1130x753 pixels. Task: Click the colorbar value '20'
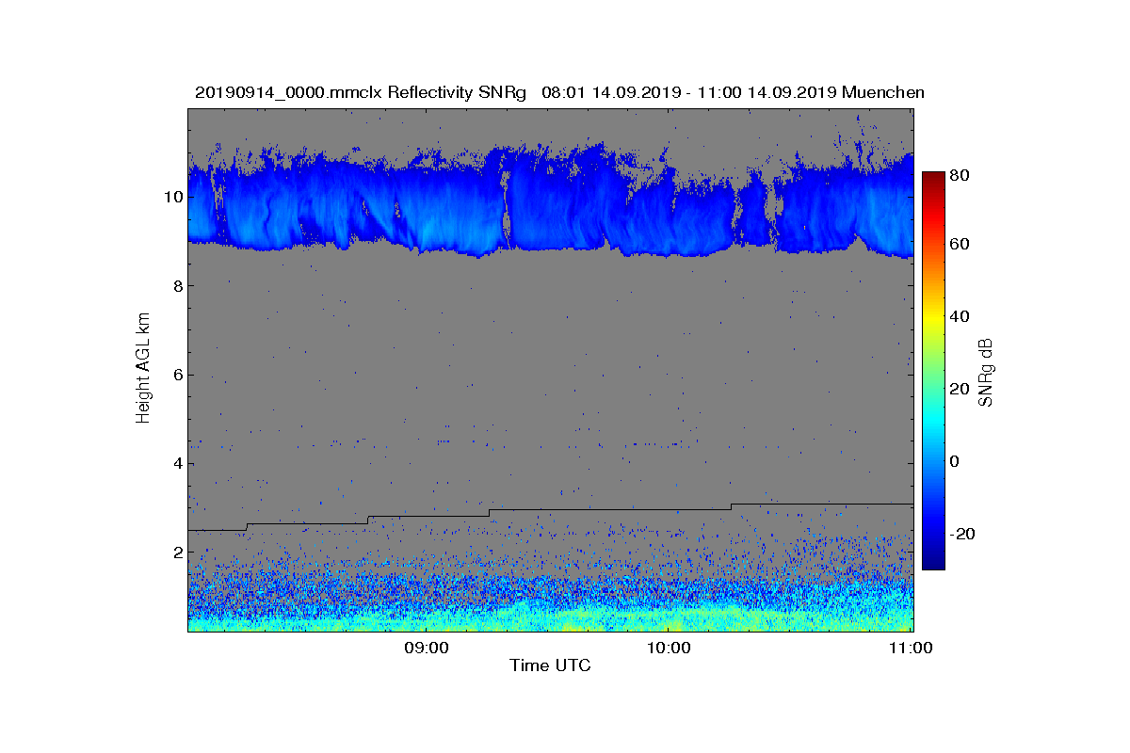coord(961,389)
